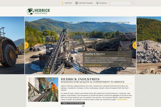The width and height of the screenshot is (161, 107).
Task: Click 'STANDING FOR QUALITY & COMMITMENT TO SERVICE' subheading
Action: 93,82
